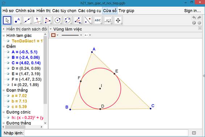Select tangent point D on side BC

point(100,109)
